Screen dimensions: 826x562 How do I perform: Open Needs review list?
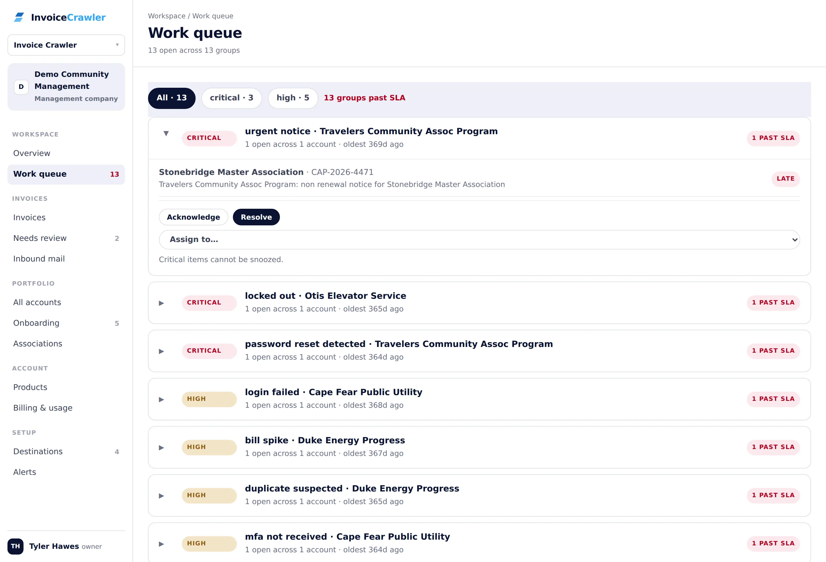[x=66, y=238]
